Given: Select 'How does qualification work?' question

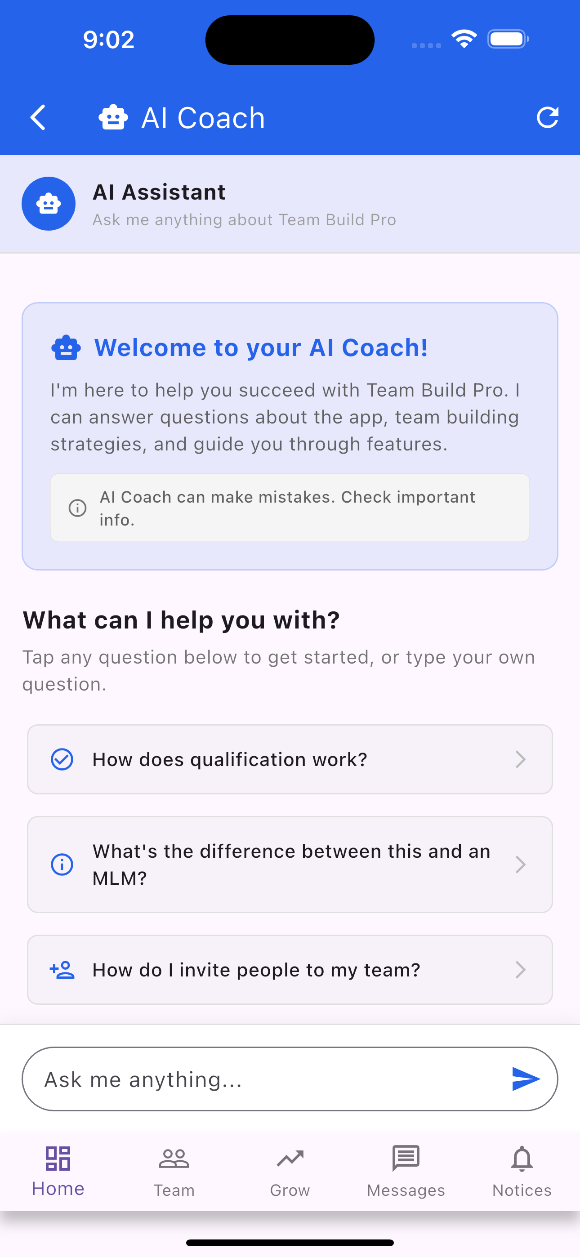Looking at the screenshot, I should click(x=290, y=759).
